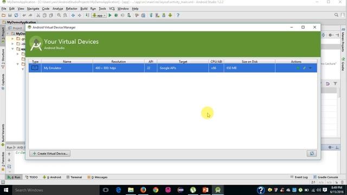Open File Explorer from taskbar

click(x=131, y=190)
